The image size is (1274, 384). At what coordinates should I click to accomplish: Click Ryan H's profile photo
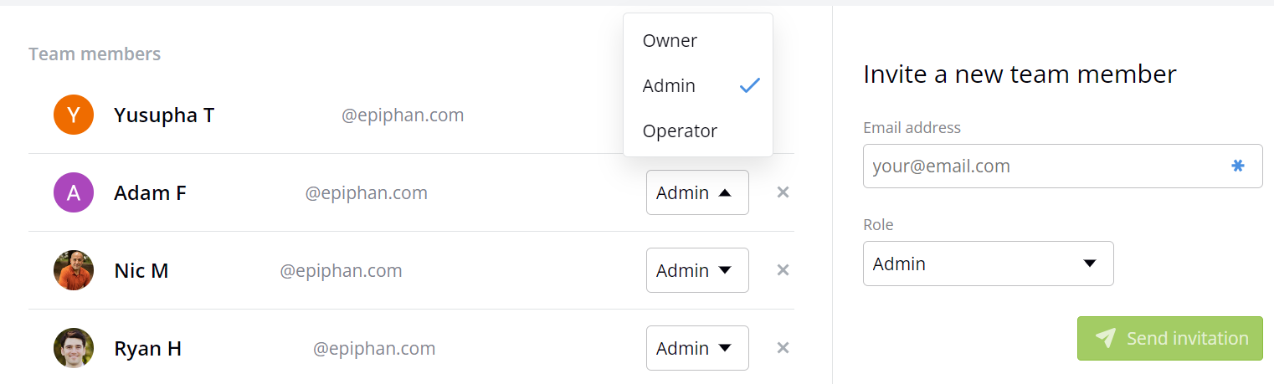74,348
